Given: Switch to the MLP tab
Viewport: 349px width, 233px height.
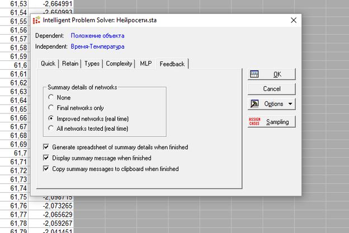Looking at the screenshot, I should (146, 64).
